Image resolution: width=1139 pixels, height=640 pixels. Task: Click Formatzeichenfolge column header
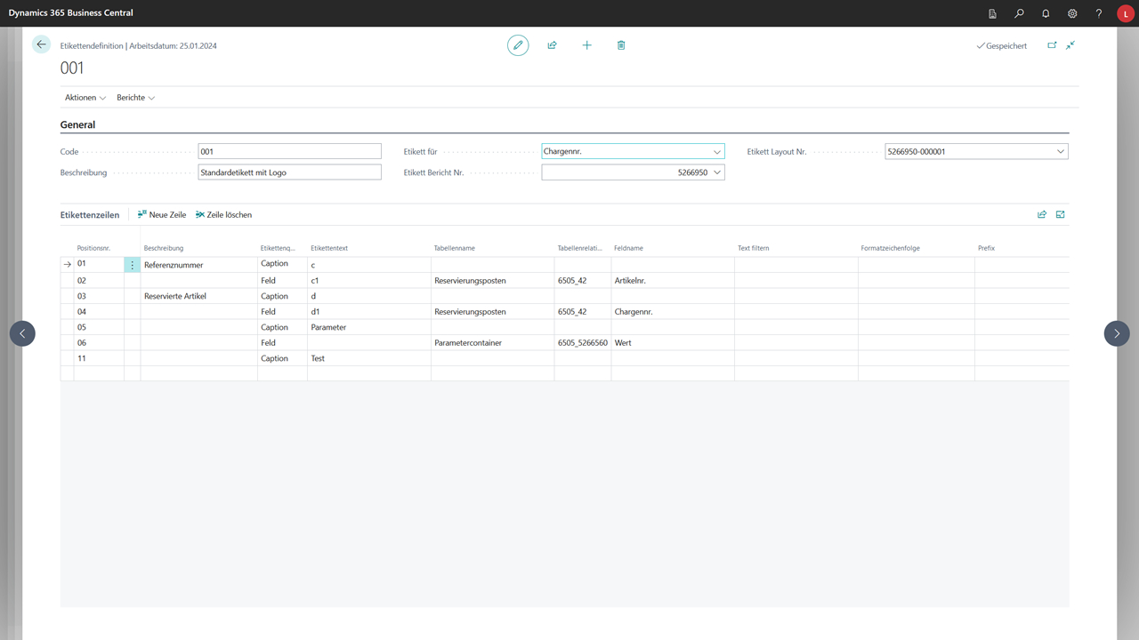[x=892, y=248]
